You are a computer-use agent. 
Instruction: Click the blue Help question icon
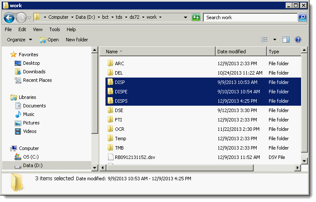click(298, 40)
